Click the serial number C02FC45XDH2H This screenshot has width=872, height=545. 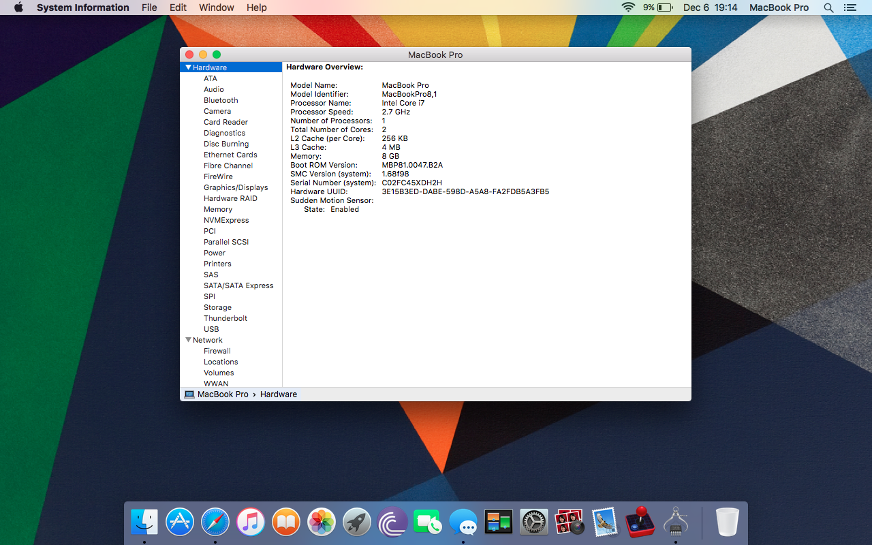coord(411,183)
